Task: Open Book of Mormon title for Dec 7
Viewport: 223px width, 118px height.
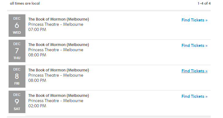Action: (59, 45)
